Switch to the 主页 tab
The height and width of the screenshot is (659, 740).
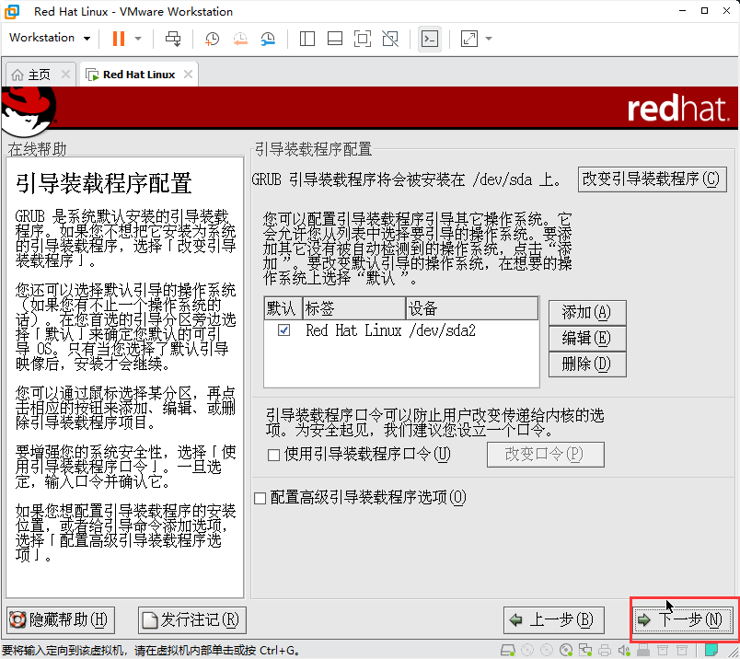(35, 73)
